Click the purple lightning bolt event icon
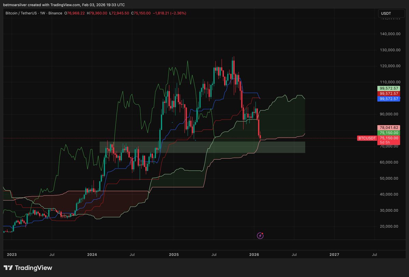The height and width of the screenshot is (277, 409). (260, 235)
